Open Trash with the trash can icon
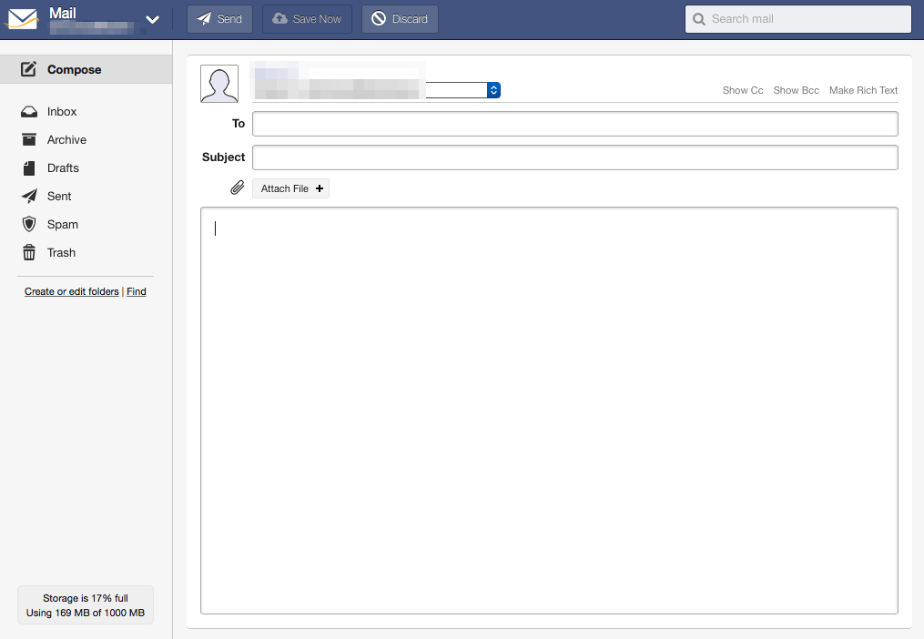Screen dimensions: 924x639 29,252
